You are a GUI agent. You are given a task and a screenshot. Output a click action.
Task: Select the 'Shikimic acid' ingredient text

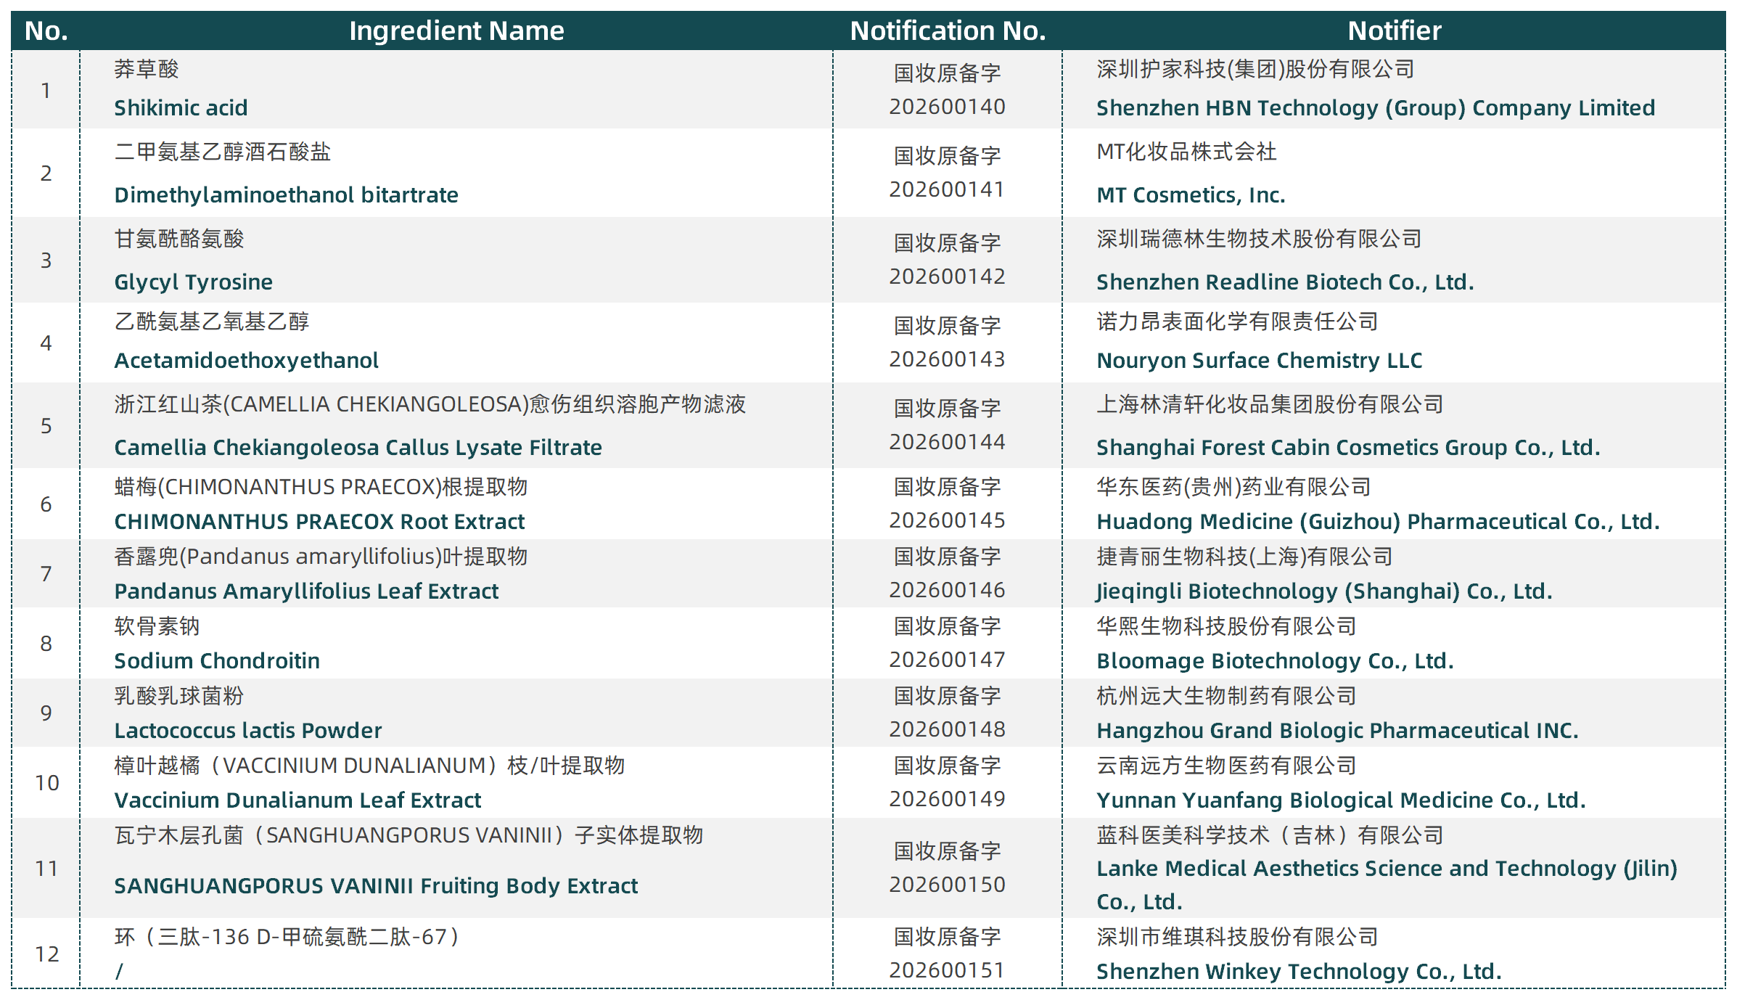[181, 107]
